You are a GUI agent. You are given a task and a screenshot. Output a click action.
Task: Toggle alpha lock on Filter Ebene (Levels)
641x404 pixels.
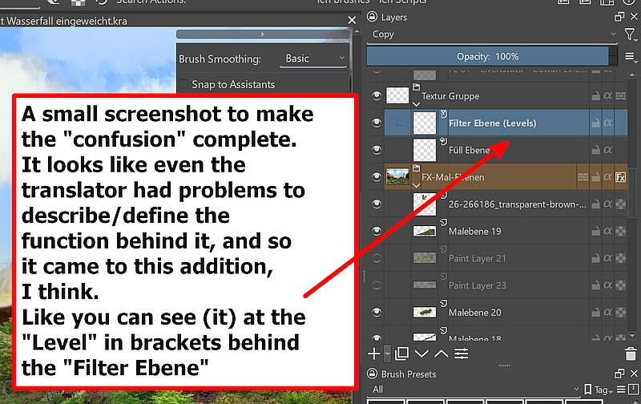tap(608, 123)
